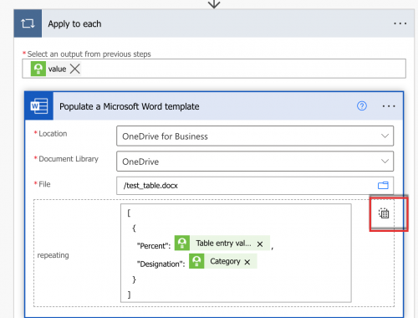This screenshot has width=418, height=318.
Task: Click the green icon beside Category token
Action: pos(196,261)
